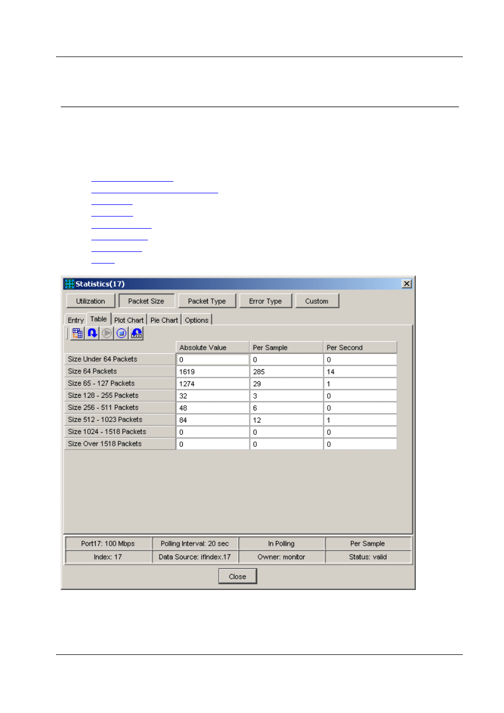Click the cell showing 1274
The height and width of the screenshot is (713, 504).
212,384
